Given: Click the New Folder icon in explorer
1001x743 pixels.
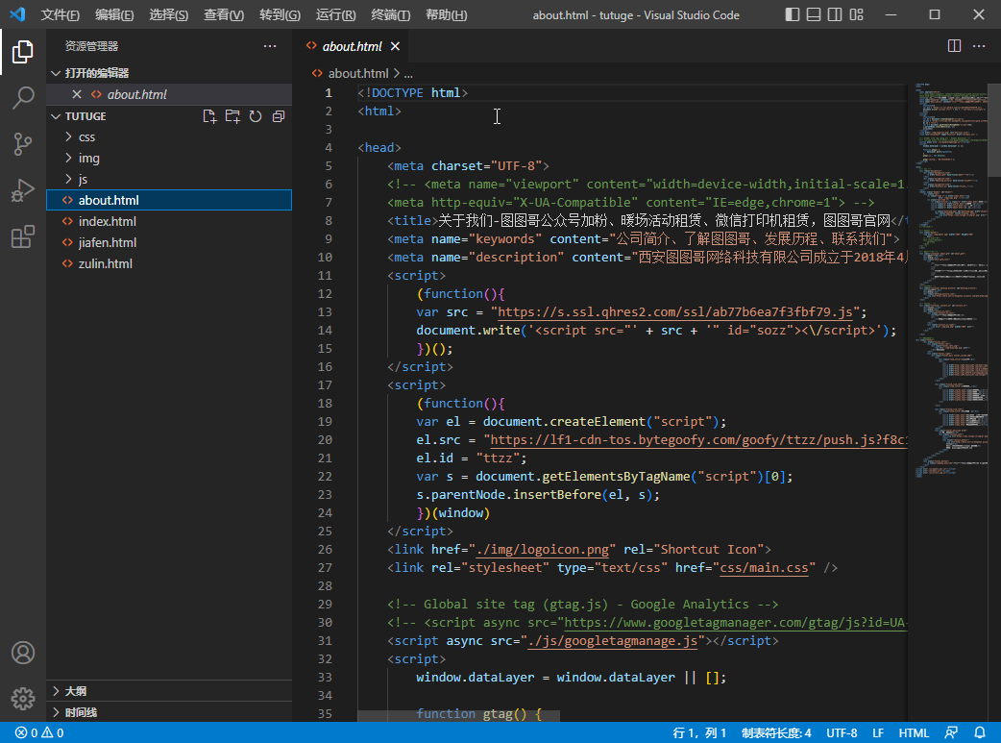Looking at the screenshot, I should (232, 116).
